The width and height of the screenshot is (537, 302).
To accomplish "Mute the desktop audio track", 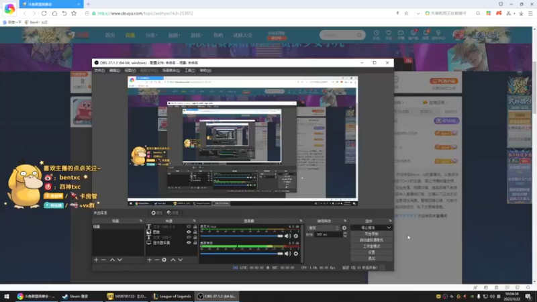I will [x=288, y=254].
